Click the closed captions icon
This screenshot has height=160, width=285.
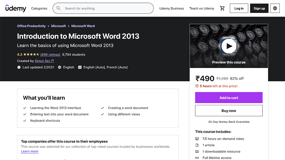click(80, 67)
